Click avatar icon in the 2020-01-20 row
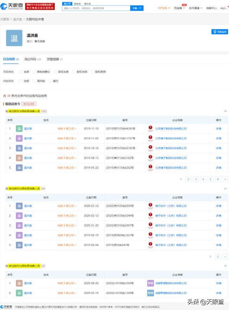 tap(19, 226)
